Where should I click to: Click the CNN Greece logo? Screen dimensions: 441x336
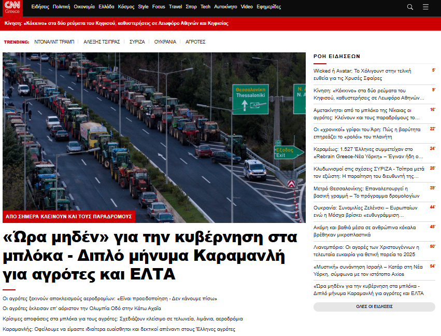[12, 7]
